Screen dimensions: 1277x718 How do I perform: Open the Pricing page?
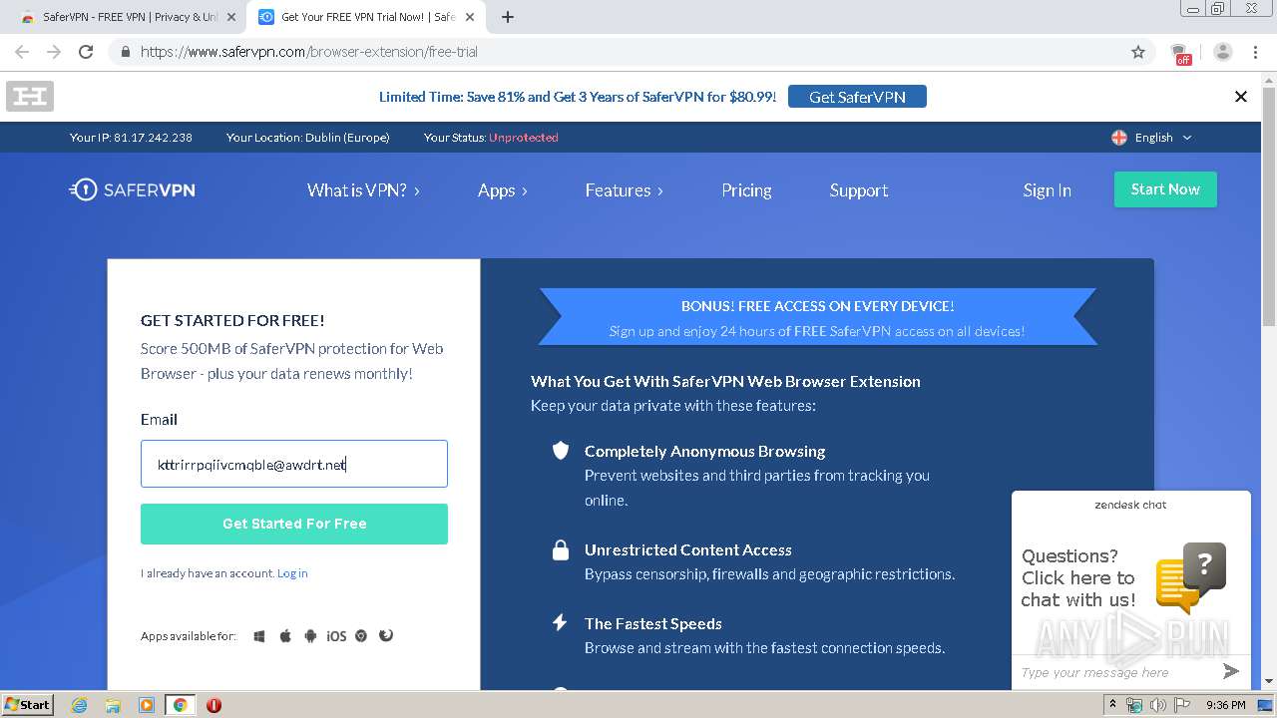(747, 190)
